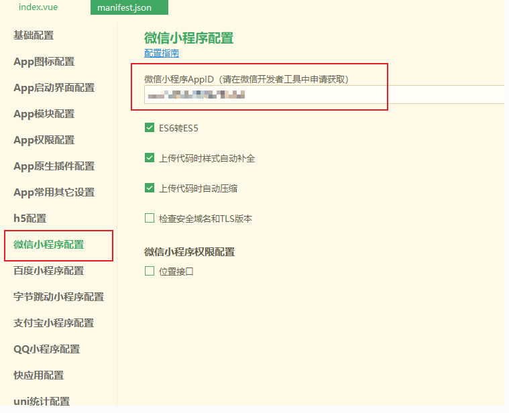Select App模块配置 in sidebar
The image size is (509, 413).
pyautogui.click(x=44, y=114)
